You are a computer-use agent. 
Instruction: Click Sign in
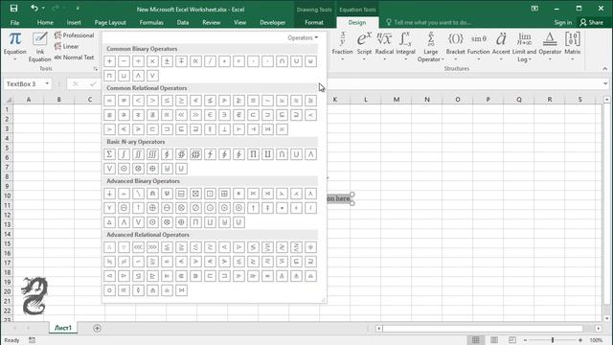tap(562, 22)
